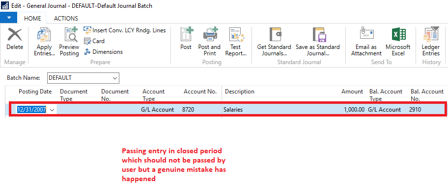Export to Microsoft Excel

pyautogui.click(x=398, y=35)
